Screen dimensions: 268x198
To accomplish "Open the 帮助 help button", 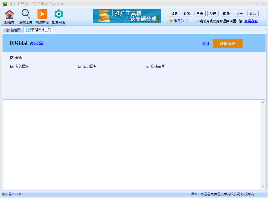I will (226, 14).
